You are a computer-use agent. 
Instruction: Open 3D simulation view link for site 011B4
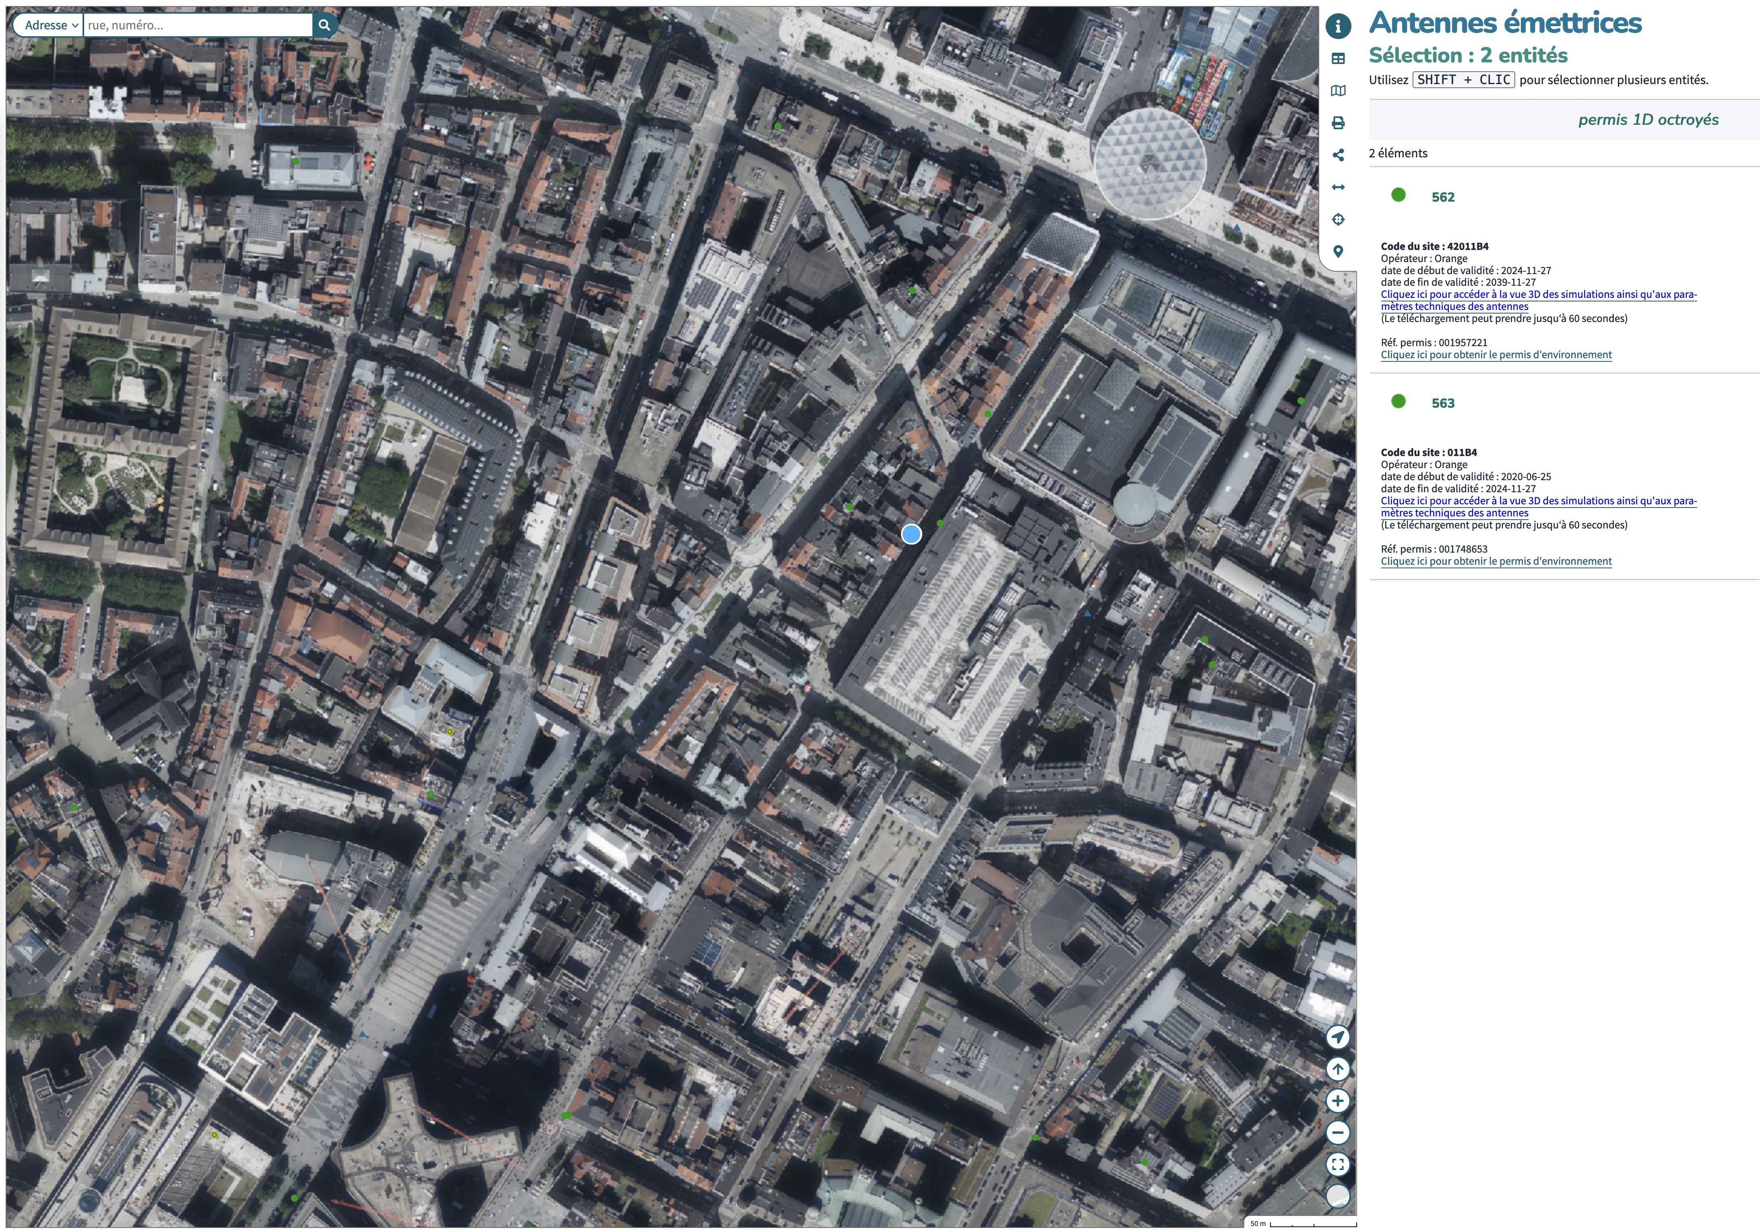(1539, 507)
